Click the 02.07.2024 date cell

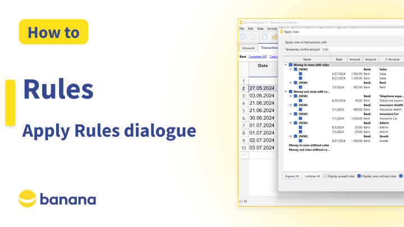tap(263, 140)
